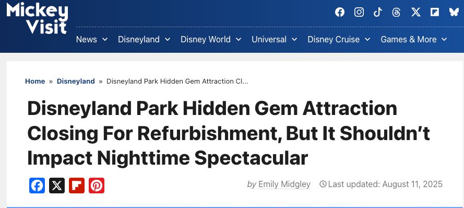Share article via blue Facebook button
The width and height of the screenshot is (464, 208).
(x=37, y=186)
